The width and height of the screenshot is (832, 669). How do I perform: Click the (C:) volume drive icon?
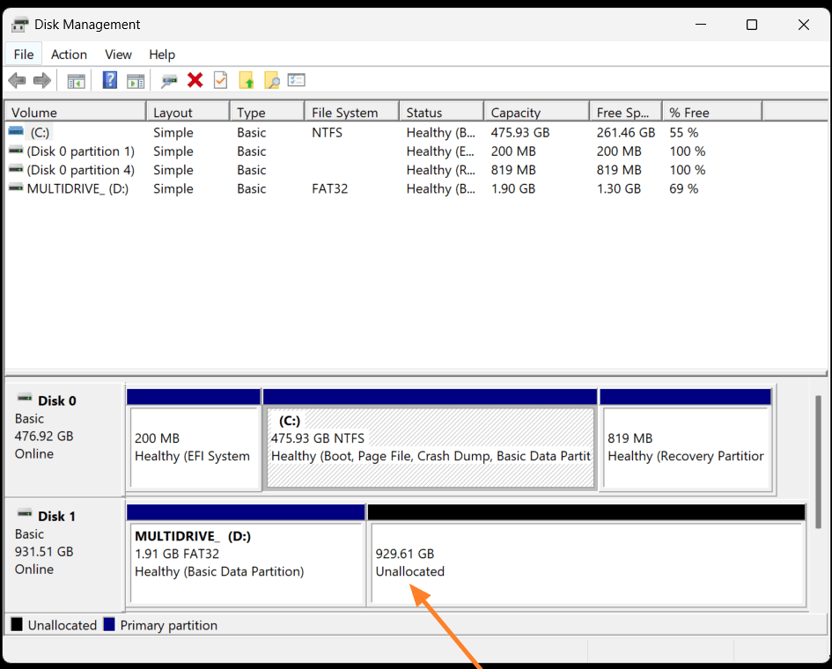[16, 130]
